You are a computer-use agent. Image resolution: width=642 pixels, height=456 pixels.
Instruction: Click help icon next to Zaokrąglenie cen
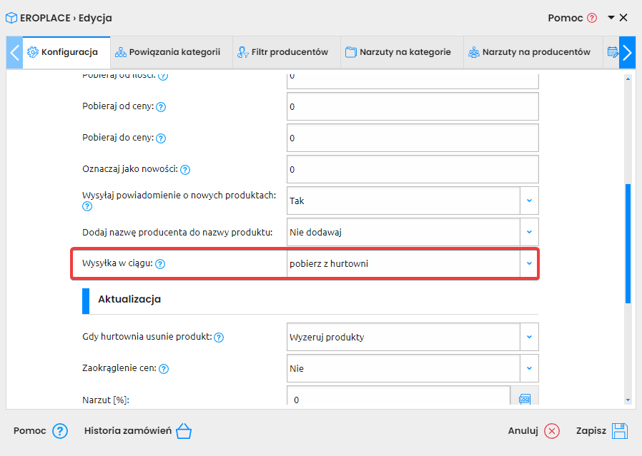[x=164, y=369]
